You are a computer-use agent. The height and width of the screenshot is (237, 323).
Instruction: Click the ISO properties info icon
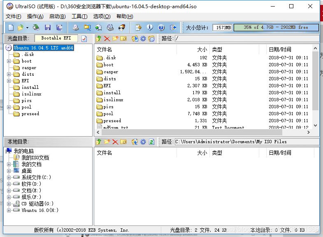pos(150,28)
